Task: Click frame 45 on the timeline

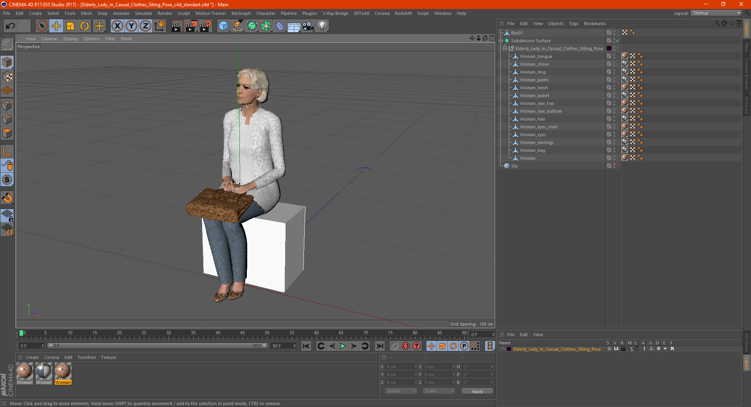Action: pyautogui.click(x=243, y=334)
